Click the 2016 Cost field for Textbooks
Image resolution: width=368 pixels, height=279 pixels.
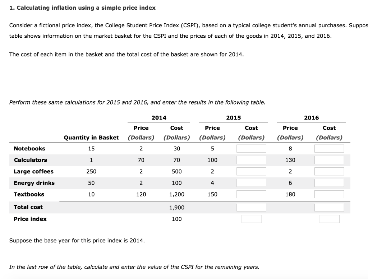coord(329,194)
